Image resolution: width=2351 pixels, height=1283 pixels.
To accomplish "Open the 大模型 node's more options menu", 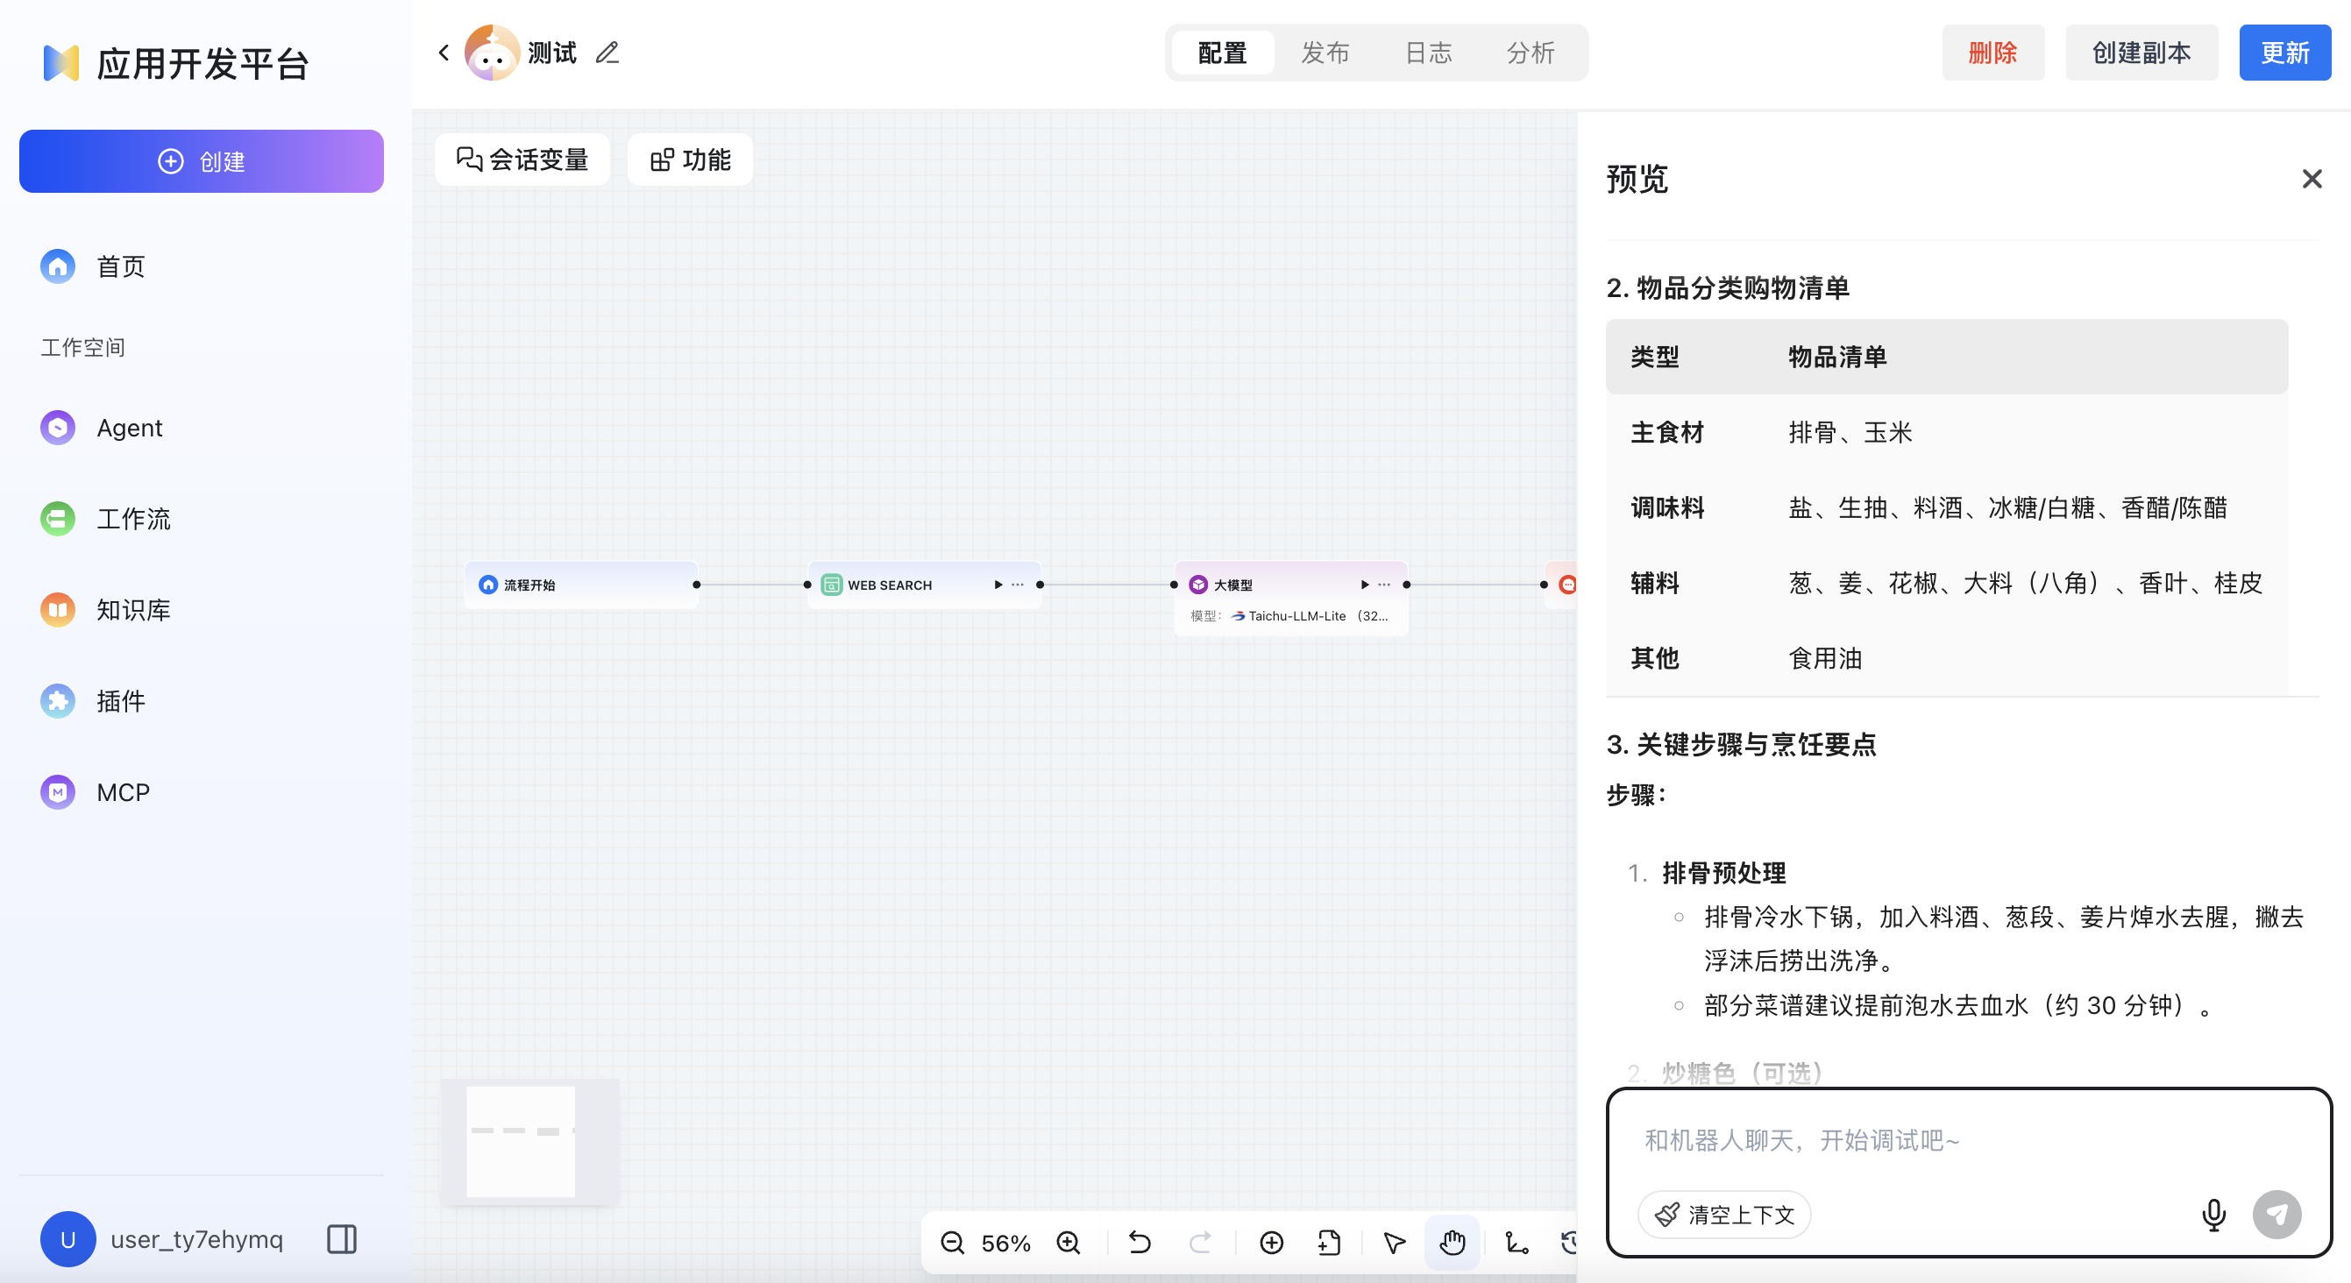I will 1383,584.
